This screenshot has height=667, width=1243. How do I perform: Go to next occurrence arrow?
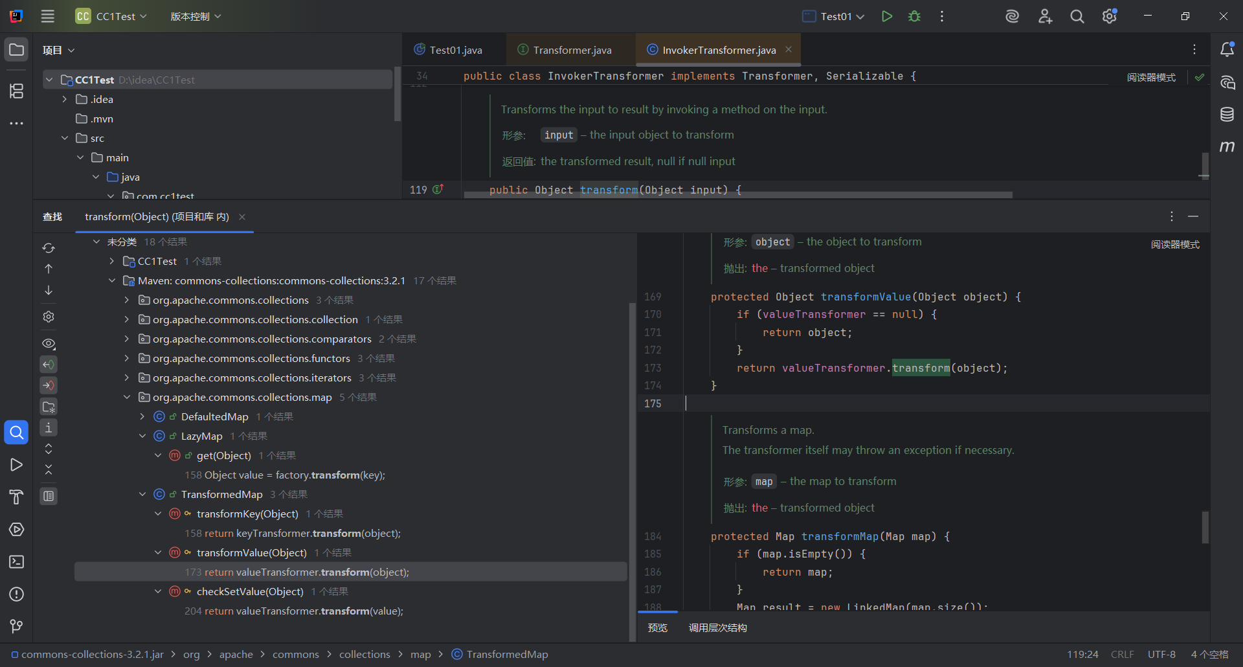coord(49,290)
